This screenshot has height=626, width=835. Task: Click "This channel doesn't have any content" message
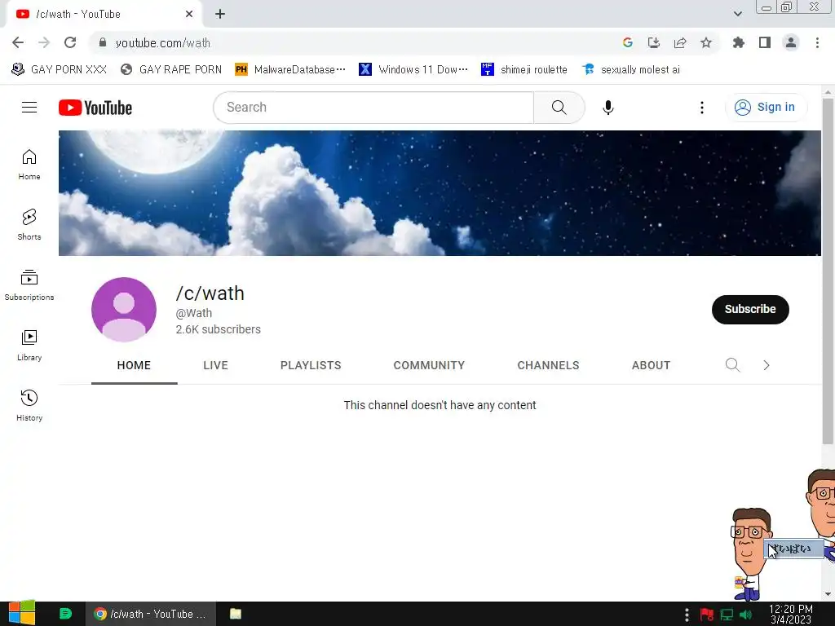pyautogui.click(x=440, y=405)
